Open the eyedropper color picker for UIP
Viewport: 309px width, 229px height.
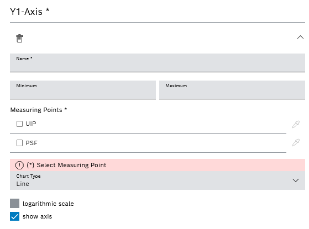(x=296, y=124)
